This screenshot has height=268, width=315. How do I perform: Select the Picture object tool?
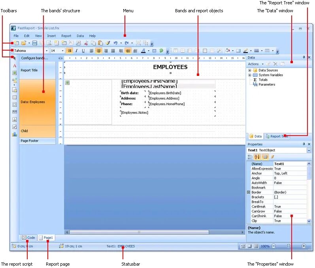click(x=15, y=73)
